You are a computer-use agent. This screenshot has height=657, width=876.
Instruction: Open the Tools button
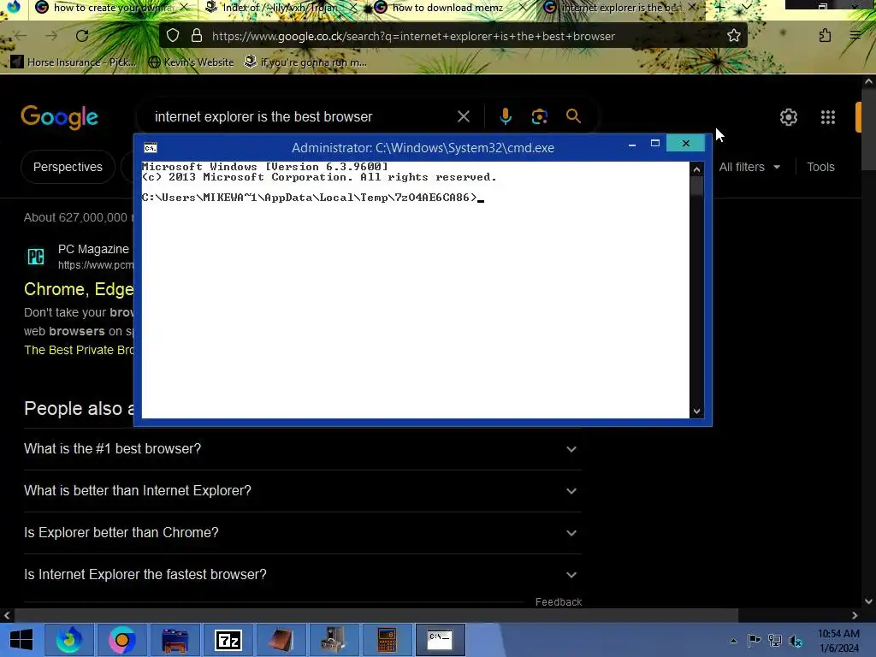coord(820,167)
